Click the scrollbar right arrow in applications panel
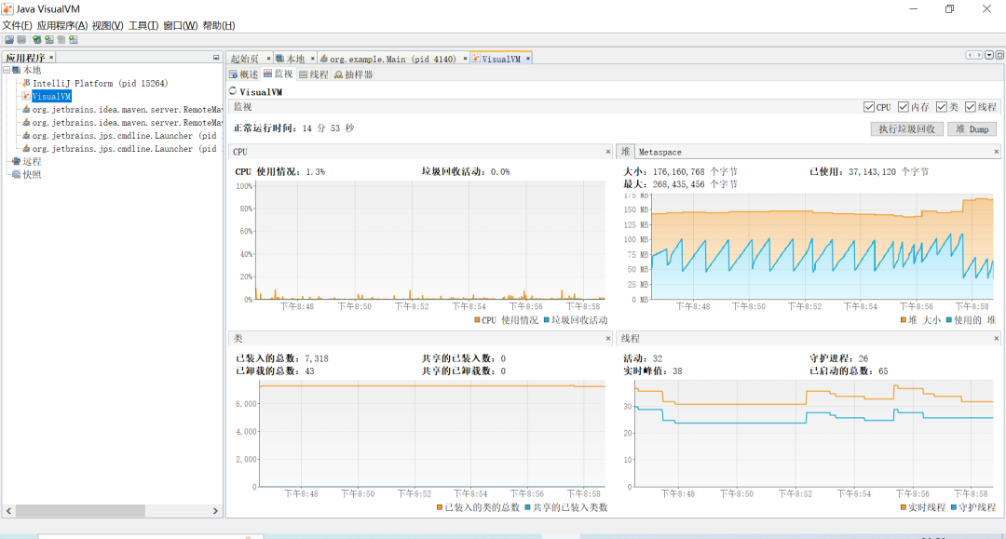 [x=215, y=511]
